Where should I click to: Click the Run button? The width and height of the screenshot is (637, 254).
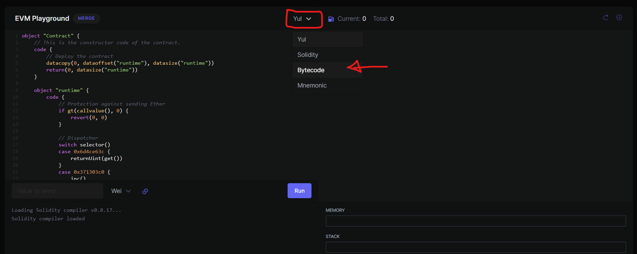(x=299, y=191)
